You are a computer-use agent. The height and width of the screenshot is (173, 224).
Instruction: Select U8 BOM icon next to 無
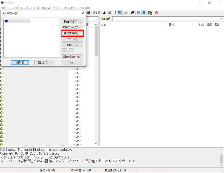click(x=114, y=13)
